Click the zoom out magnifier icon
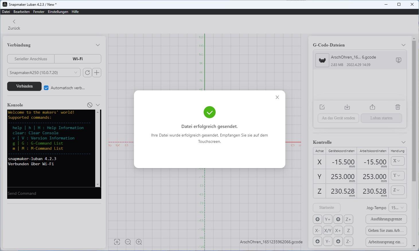Screen dimensions: 419x251 [x=128, y=242]
